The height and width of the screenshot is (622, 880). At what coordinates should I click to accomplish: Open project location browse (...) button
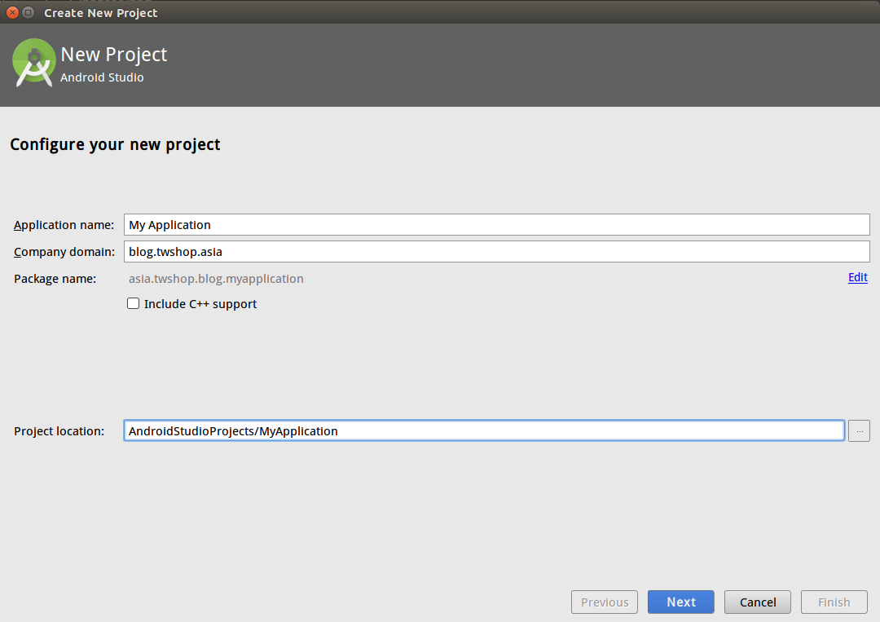pyautogui.click(x=859, y=430)
